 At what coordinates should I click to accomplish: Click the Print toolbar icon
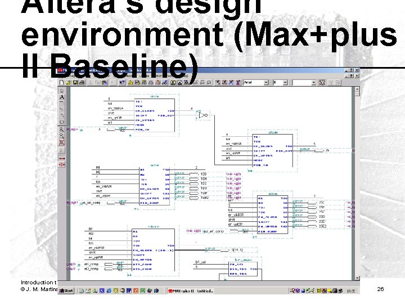tap(82, 82)
